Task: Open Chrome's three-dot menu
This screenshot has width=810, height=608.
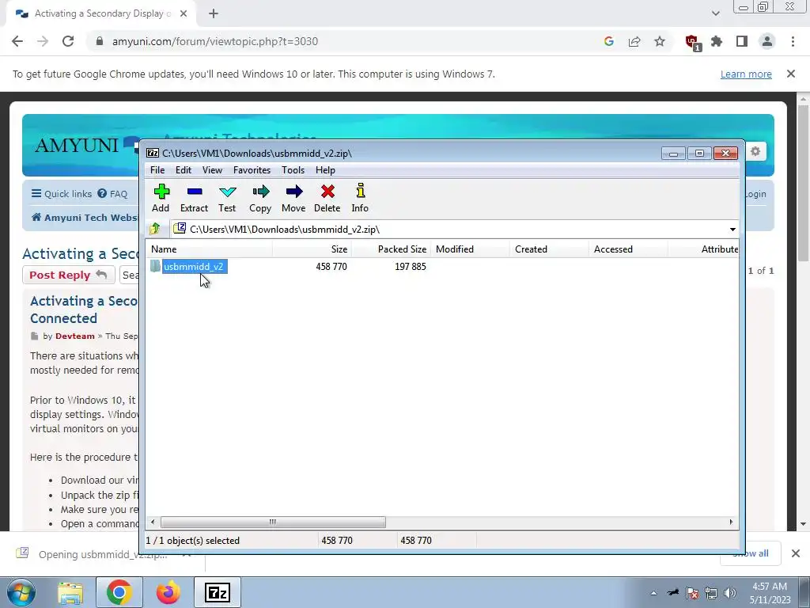Action: coord(793,41)
